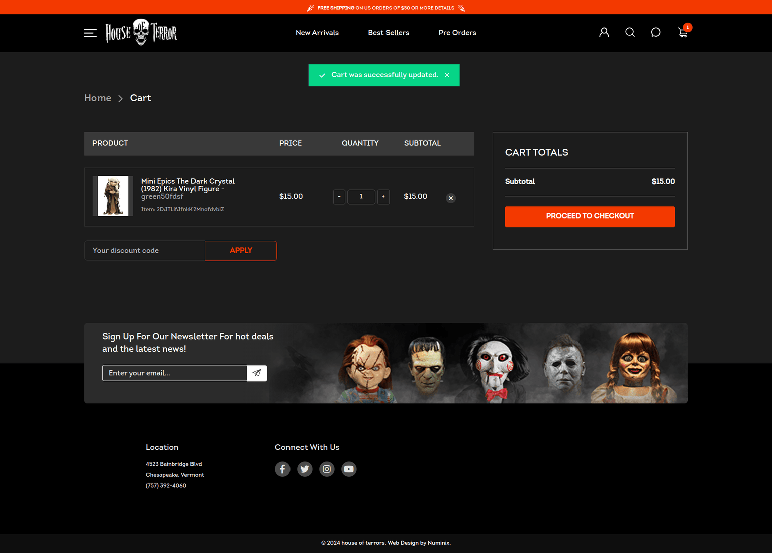Apply the discount code
Image resolution: width=772 pixels, height=553 pixels.
click(x=241, y=251)
